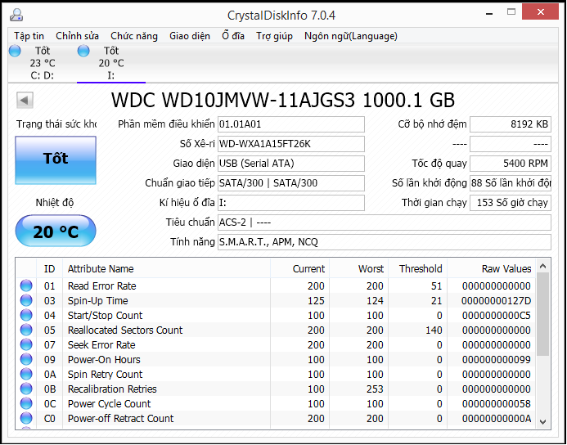Open the Chức năng menu
The height and width of the screenshot is (445, 567).
[134, 36]
